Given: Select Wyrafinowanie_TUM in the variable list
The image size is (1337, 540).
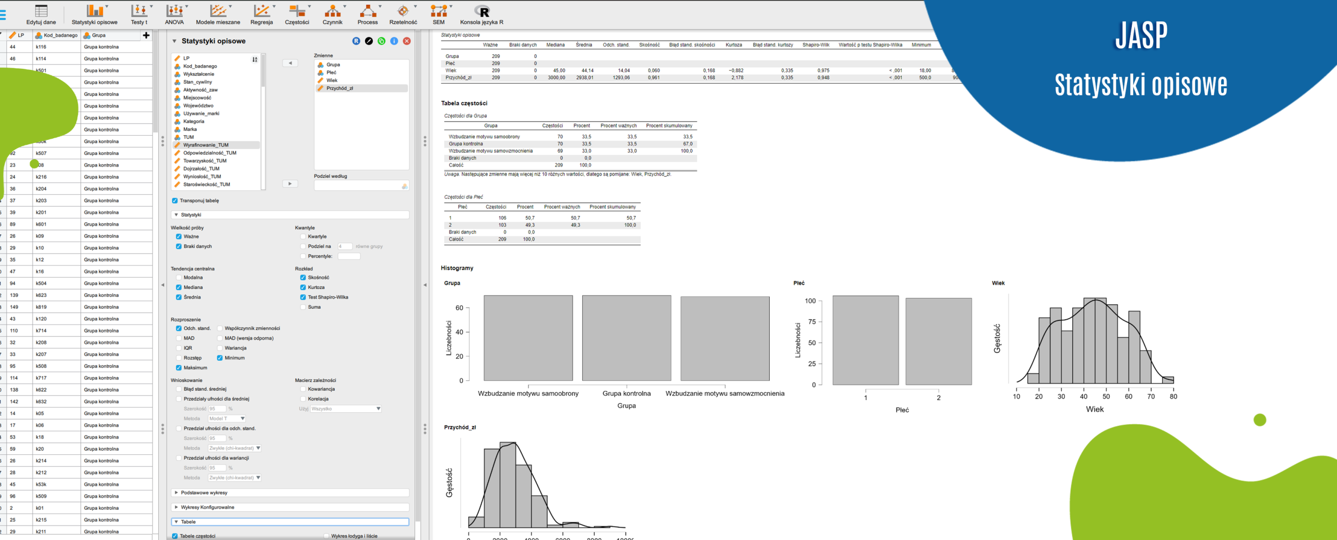Looking at the screenshot, I should pyautogui.click(x=206, y=145).
